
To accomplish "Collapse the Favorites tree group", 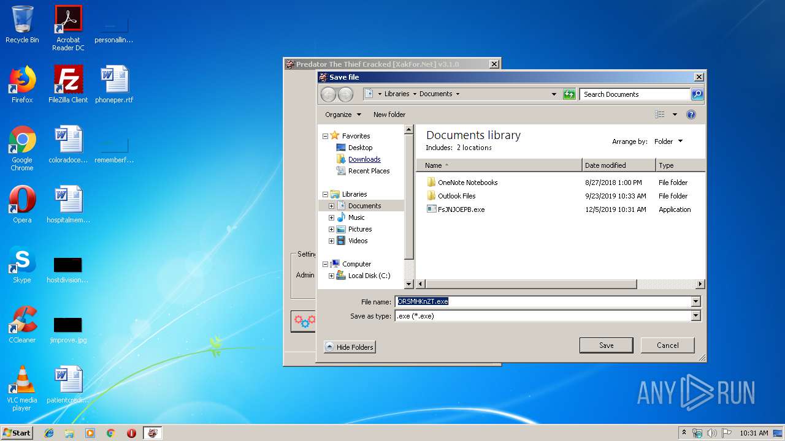I will tap(325, 136).
